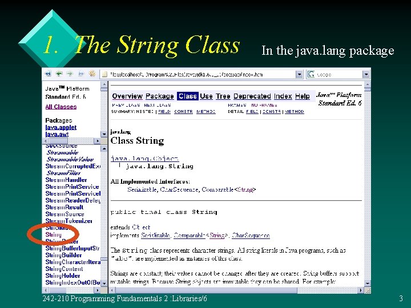Click the browser home/refresh icon
411x308 pixels.
pos(92,74)
